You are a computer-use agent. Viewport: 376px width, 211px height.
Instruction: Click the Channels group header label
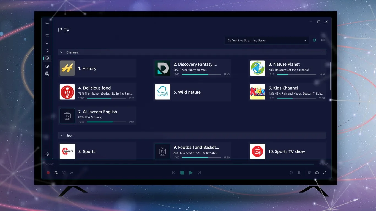tap(72, 52)
